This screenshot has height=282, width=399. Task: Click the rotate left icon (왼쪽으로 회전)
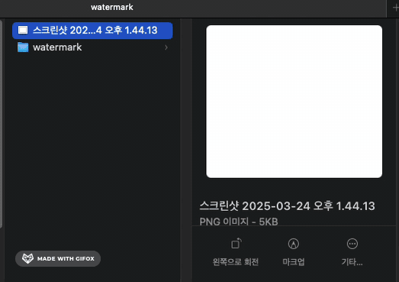[236, 244]
